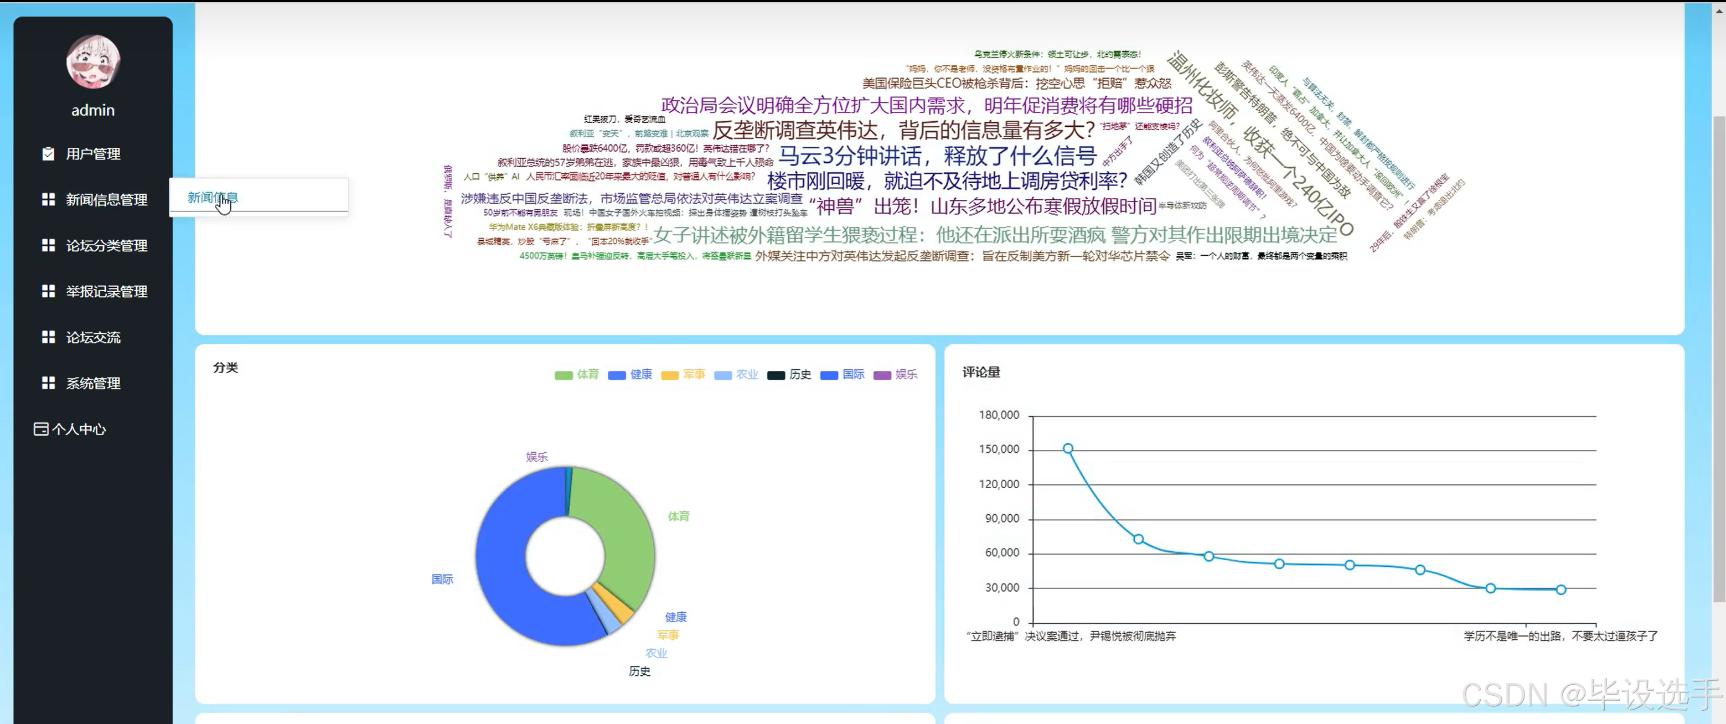Click word cloud headline starting 女子讲述被外籍留学生
Screen dimensions: 1726x724
[x=996, y=235]
